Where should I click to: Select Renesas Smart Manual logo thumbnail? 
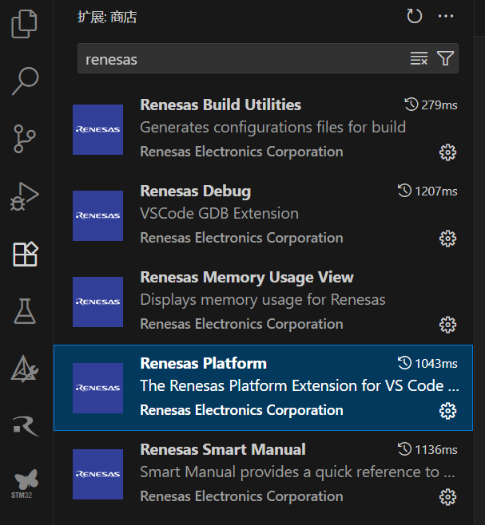coord(98,474)
